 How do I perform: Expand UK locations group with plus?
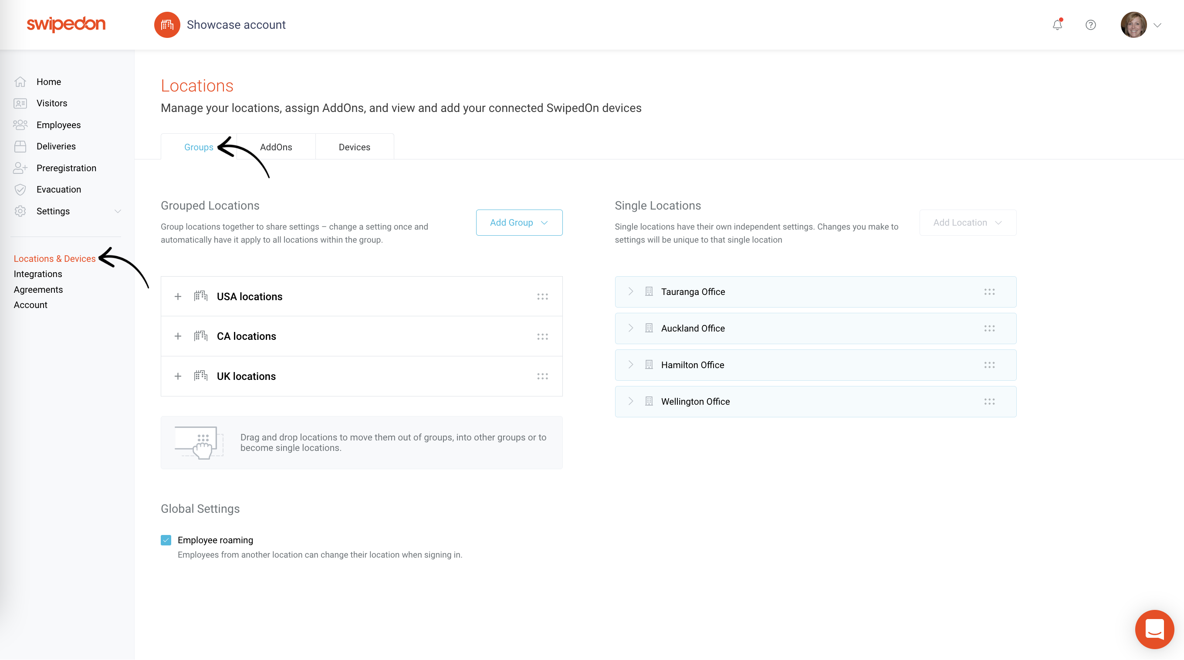click(x=178, y=376)
